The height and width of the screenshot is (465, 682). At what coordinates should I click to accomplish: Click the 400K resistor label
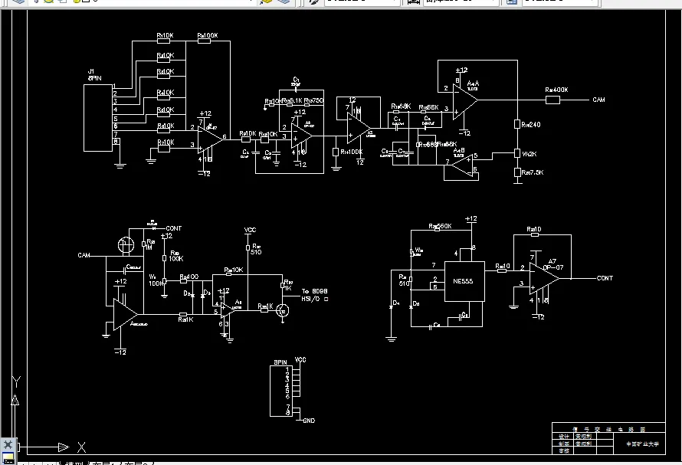point(556,90)
